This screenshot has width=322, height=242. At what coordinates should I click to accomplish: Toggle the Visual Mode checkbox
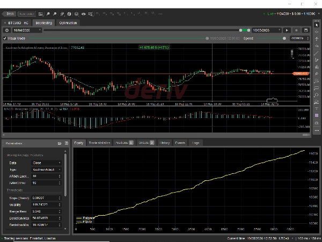5,39
